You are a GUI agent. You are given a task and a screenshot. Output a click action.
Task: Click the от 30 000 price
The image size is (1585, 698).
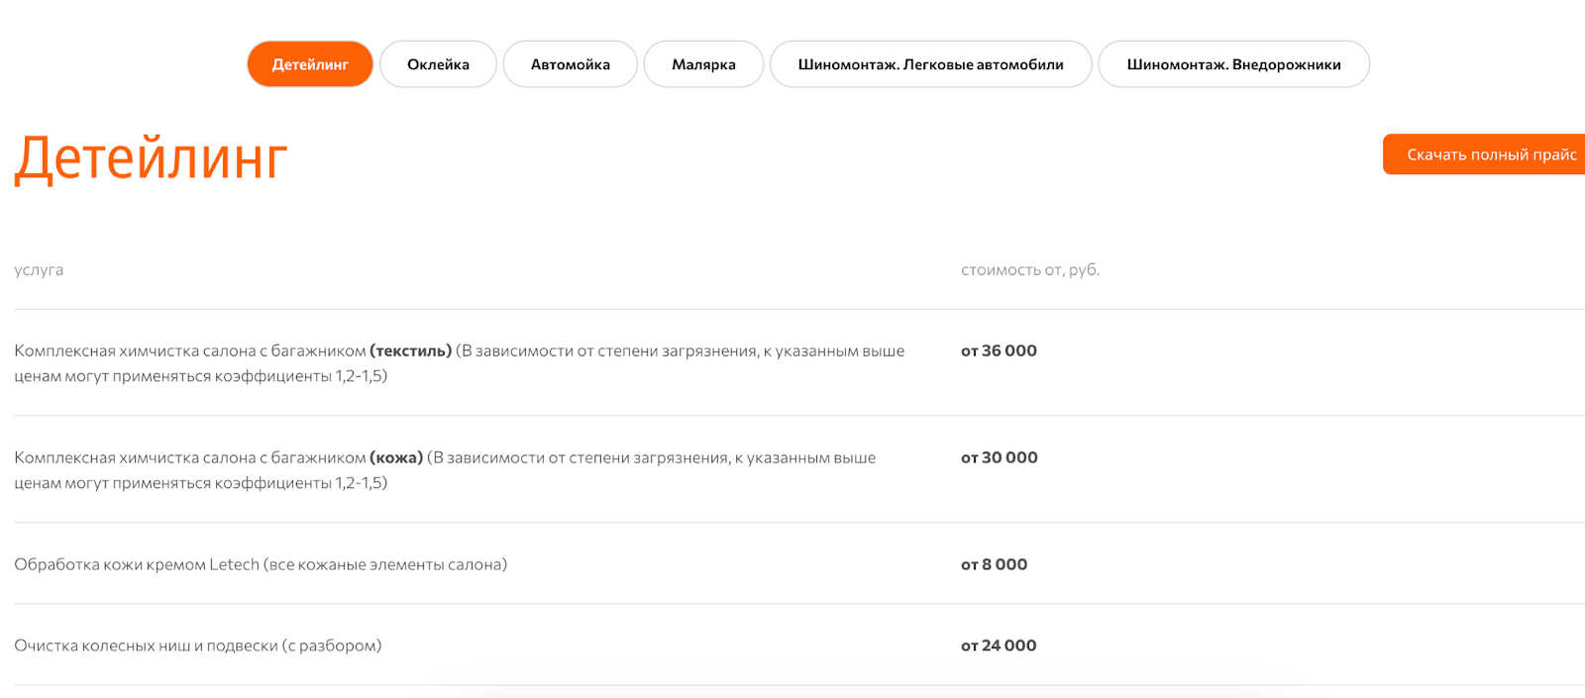coord(999,457)
